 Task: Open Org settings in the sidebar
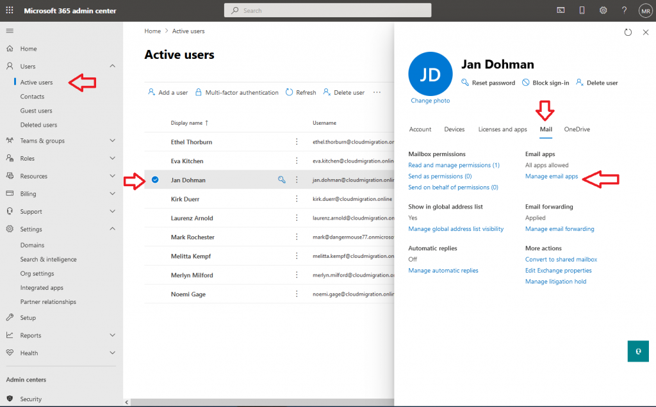click(37, 274)
